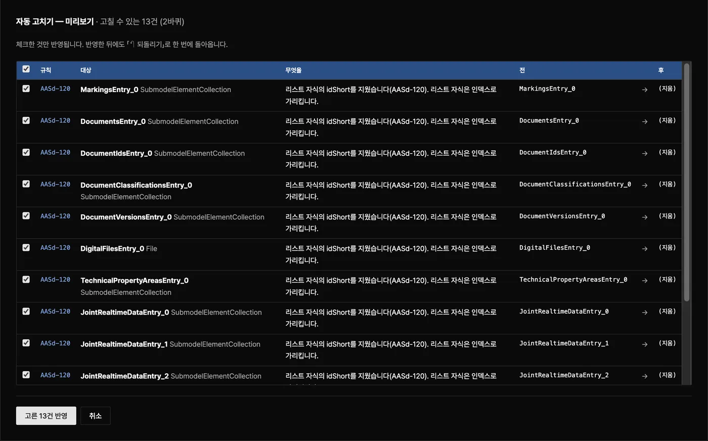Click the 고른 13건 반영 apply button
This screenshot has height=441, width=708.
coord(46,416)
